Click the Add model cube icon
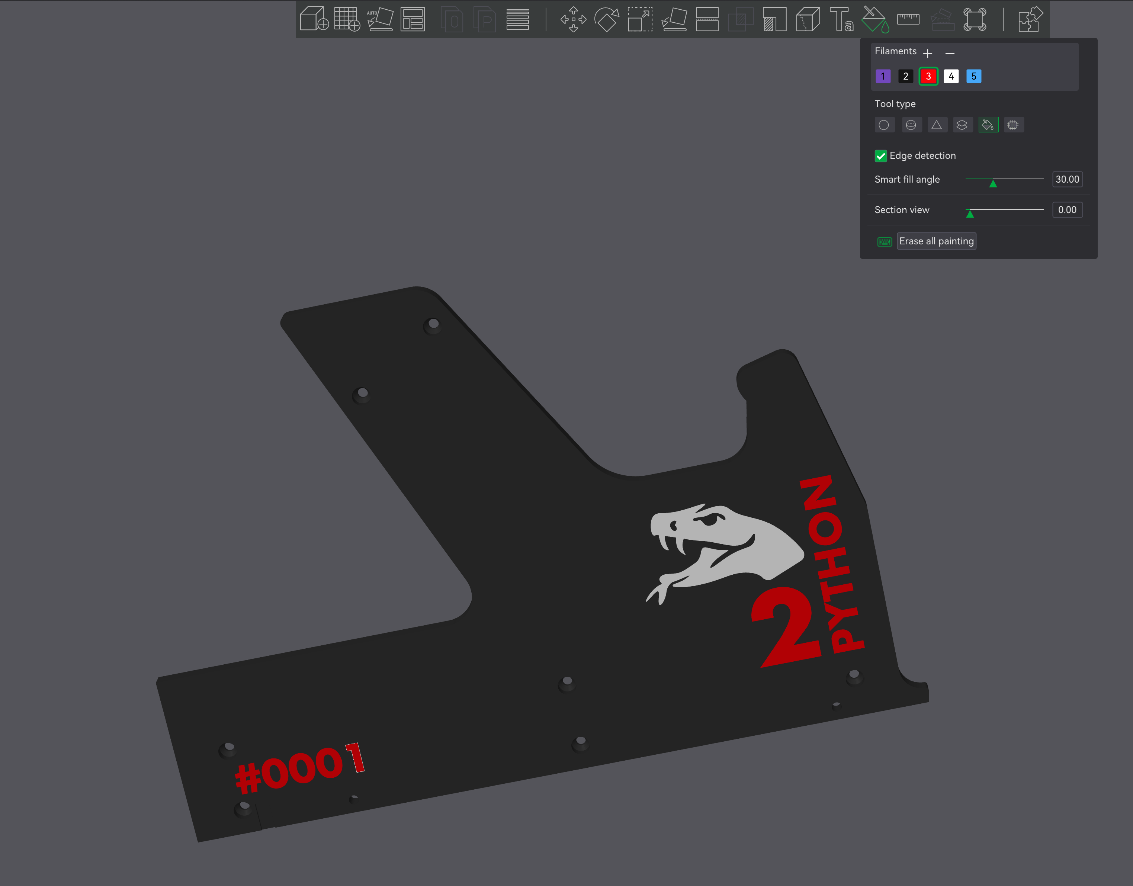The height and width of the screenshot is (886, 1133). pyautogui.click(x=314, y=19)
